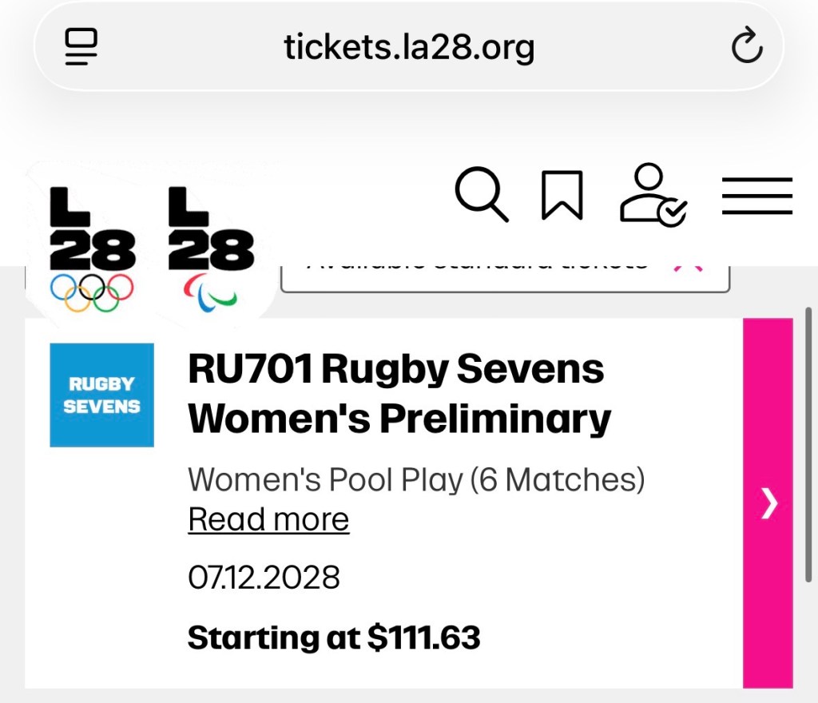The width and height of the screenshot is (818, 703).
Task: Tap the tickets.la28.org address bar
Action: point(409,46)
